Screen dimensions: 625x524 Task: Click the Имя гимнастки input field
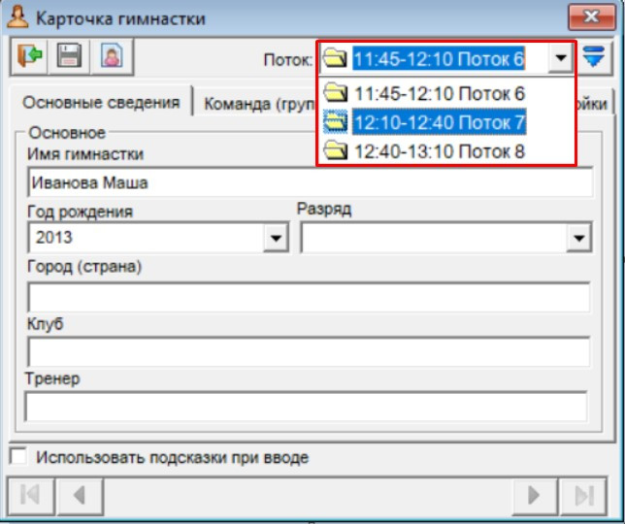[x=311, y=182]
